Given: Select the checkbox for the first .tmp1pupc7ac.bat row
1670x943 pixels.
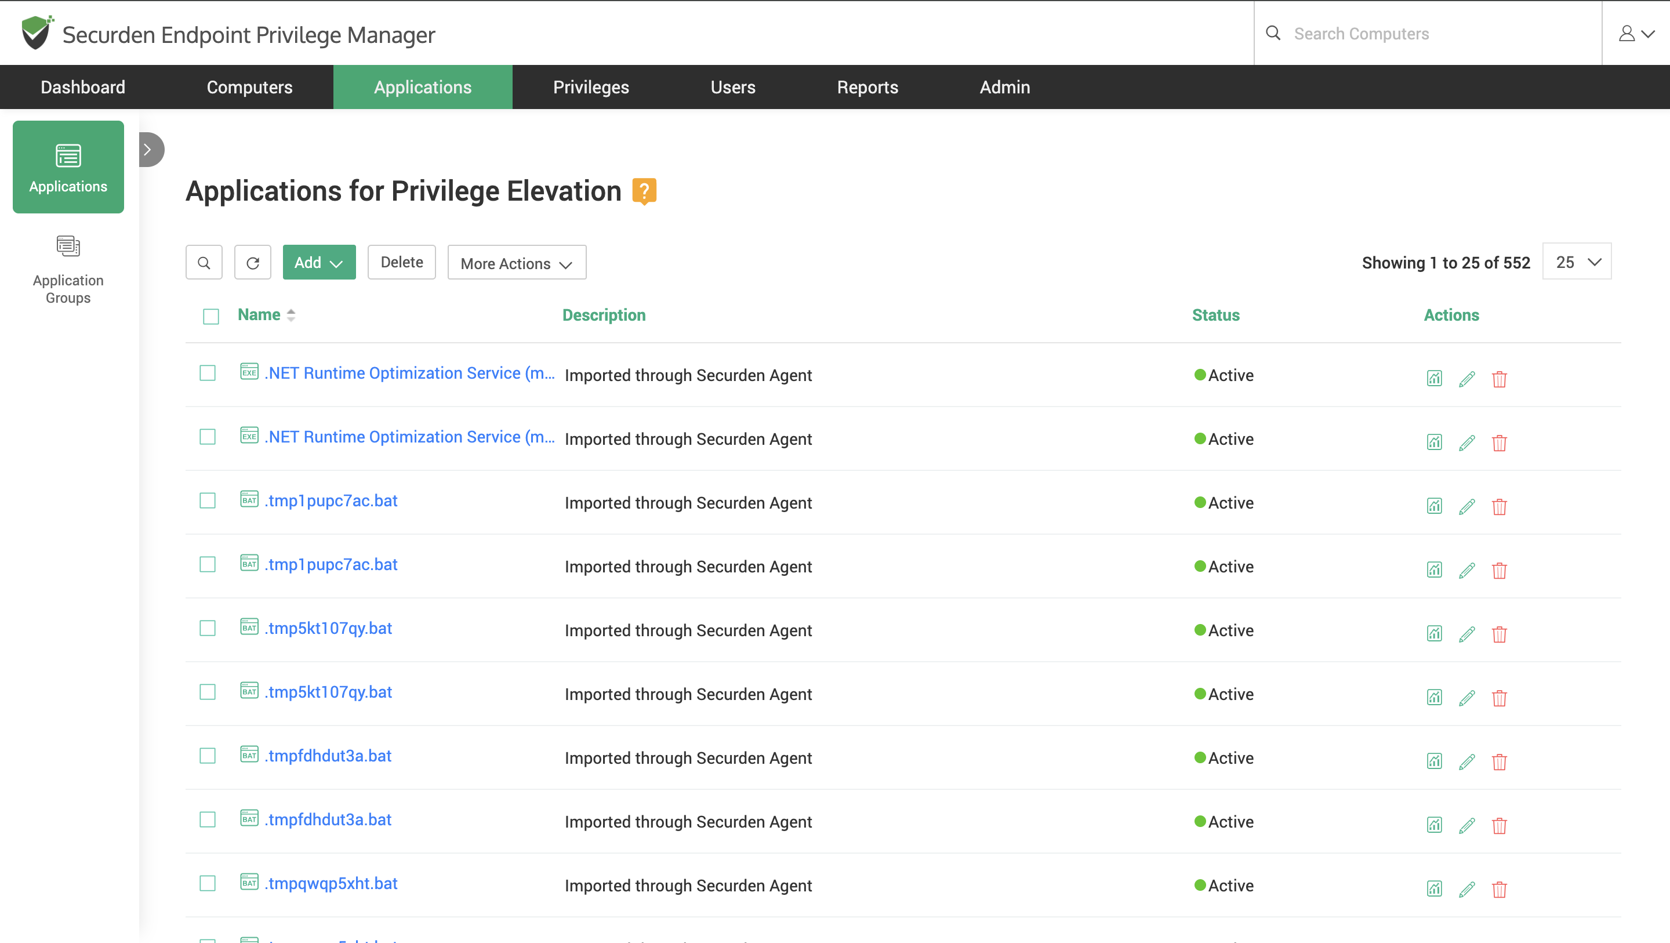Looking at the screenshot, I should click(208, 500).
